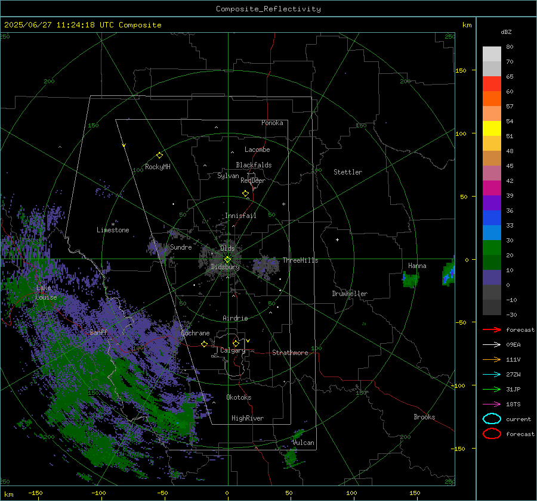This screenshot has width=537, height=501.
Task: Click the Blackfalds town label
Action: click(254, 165)
